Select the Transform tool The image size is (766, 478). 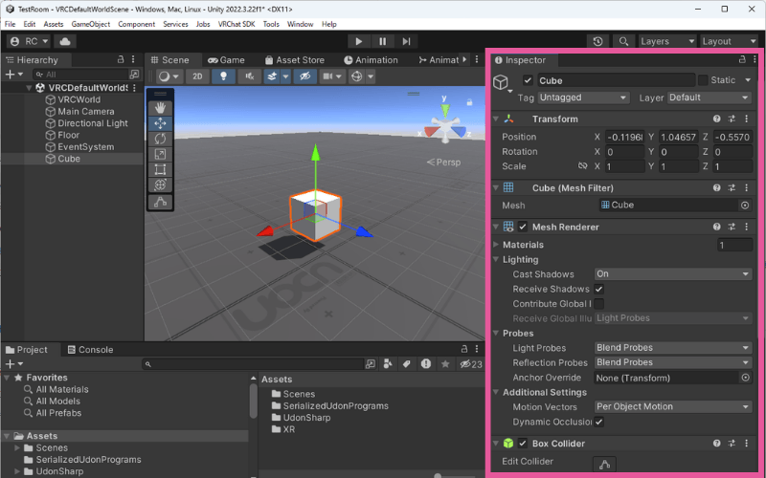(160, 185)
